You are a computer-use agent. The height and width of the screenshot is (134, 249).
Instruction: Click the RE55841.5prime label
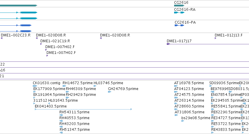coord(226,106)
